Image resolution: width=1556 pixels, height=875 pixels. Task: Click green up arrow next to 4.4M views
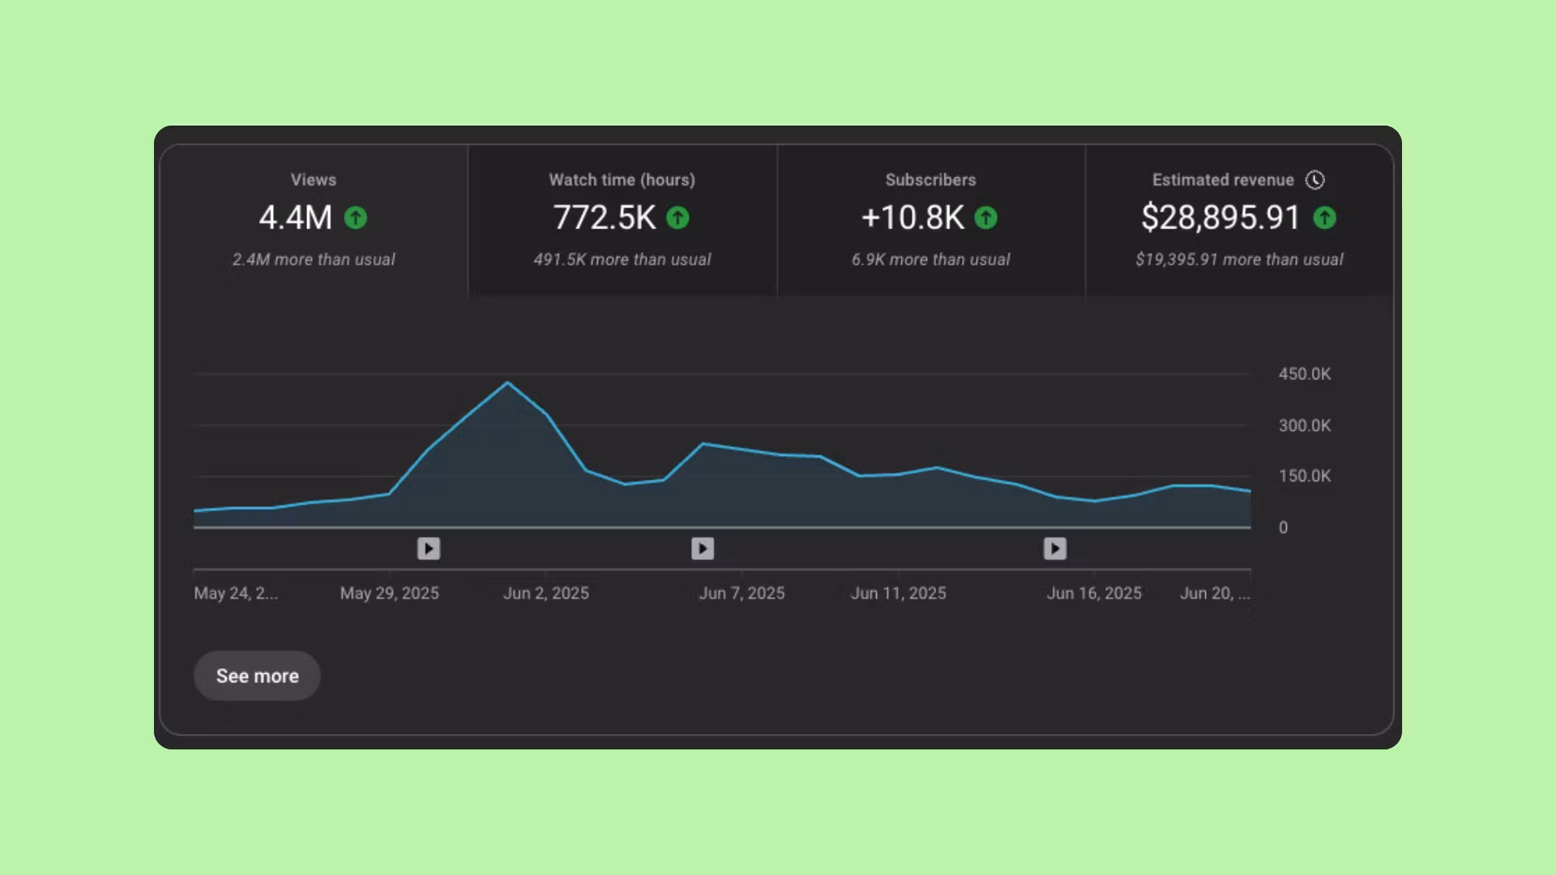(x=355, y=218)
